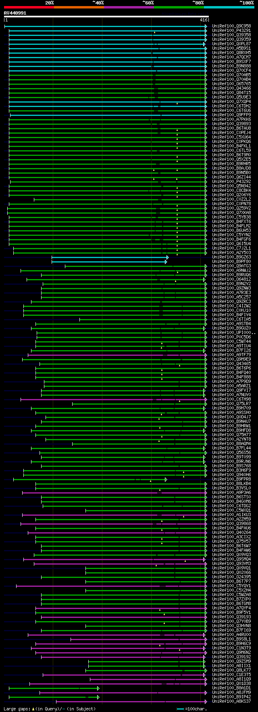Select hit UniRef100_Q39359
This screenshot has width=258, height=712.
(231, 40)
